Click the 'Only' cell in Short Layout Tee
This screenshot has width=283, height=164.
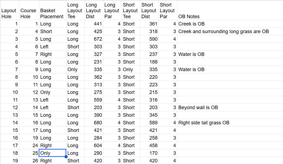pyautogui.click(x=131, y=70)
